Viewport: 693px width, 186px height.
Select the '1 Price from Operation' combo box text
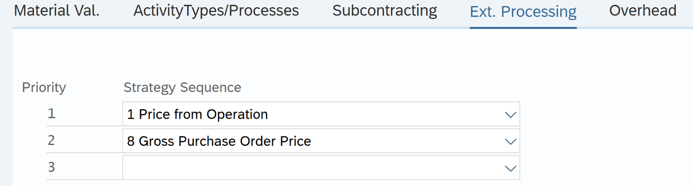pos(198,114)
